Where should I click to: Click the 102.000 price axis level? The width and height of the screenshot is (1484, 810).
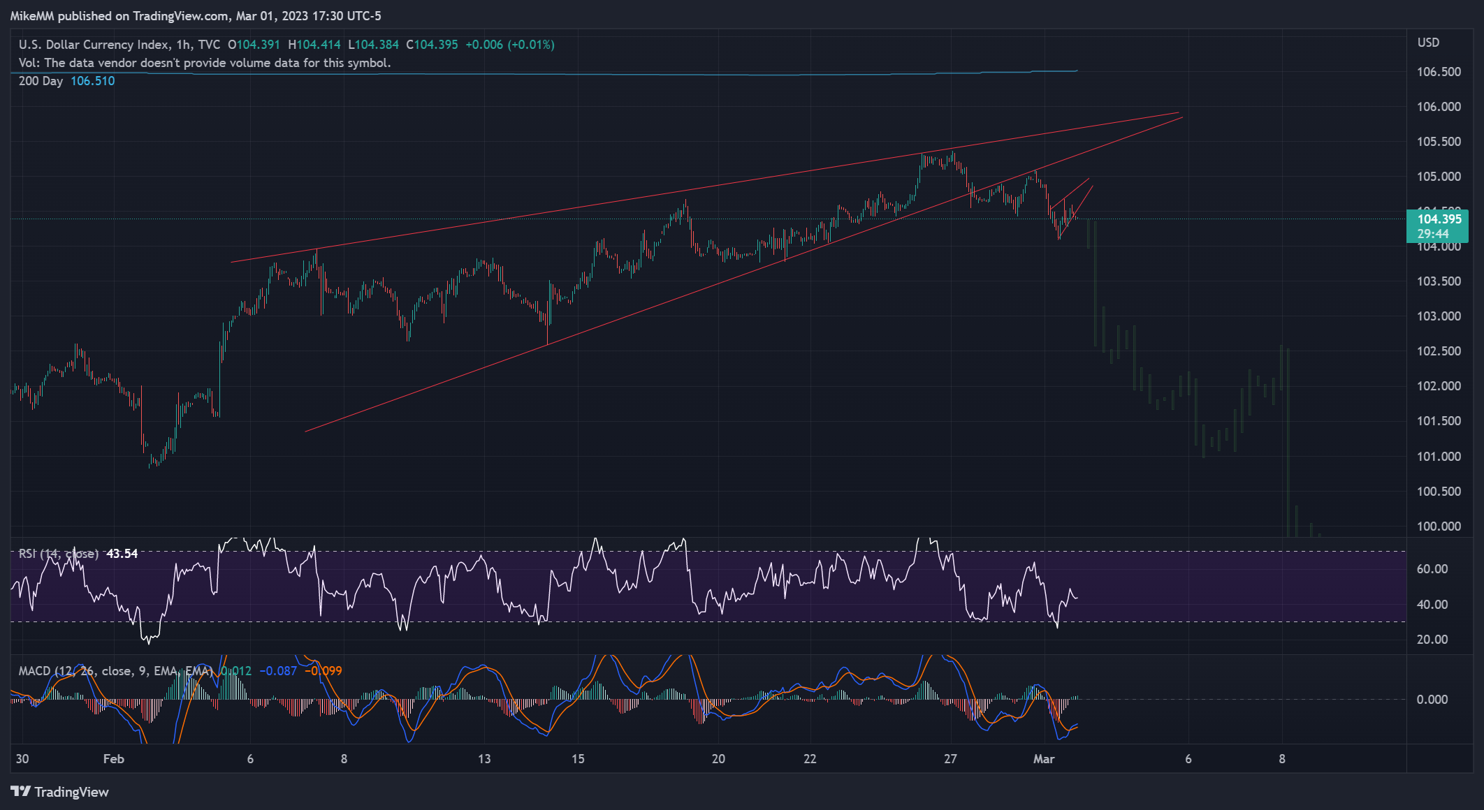[x=1439, y=386]
